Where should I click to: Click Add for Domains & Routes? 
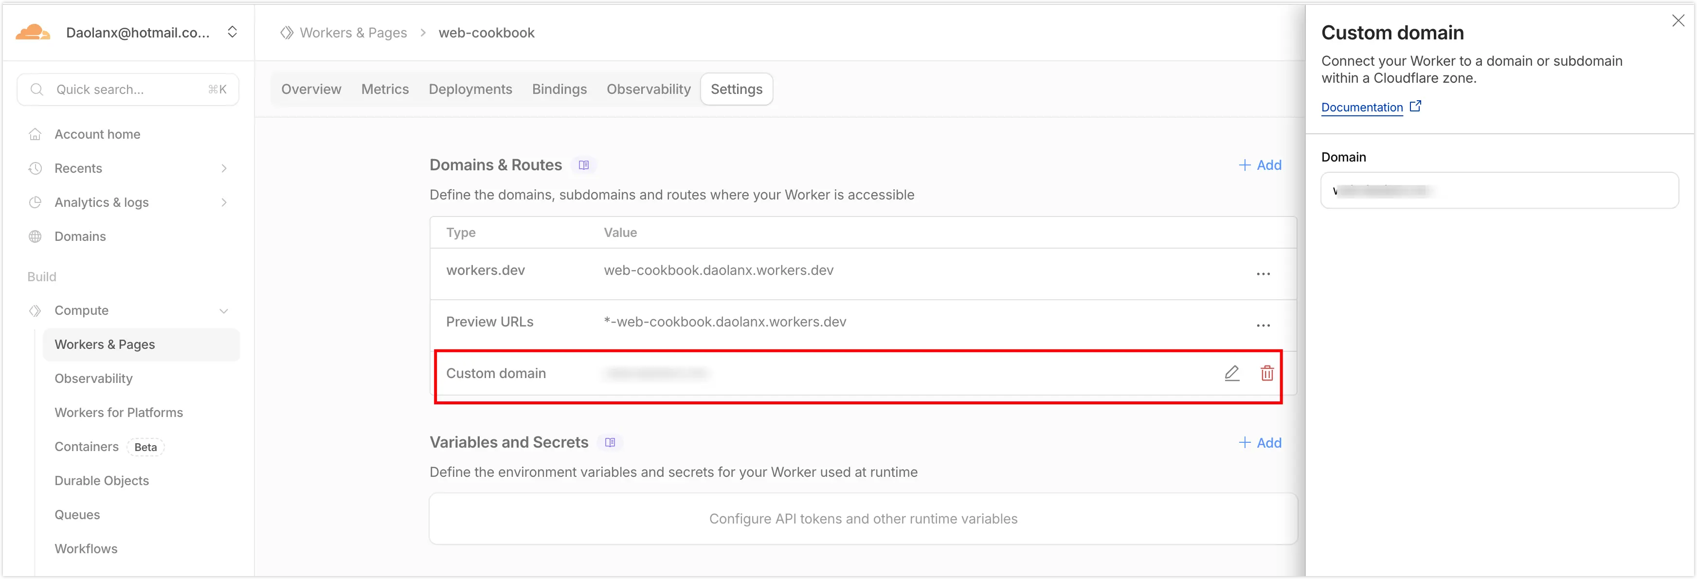point(1260,165)
